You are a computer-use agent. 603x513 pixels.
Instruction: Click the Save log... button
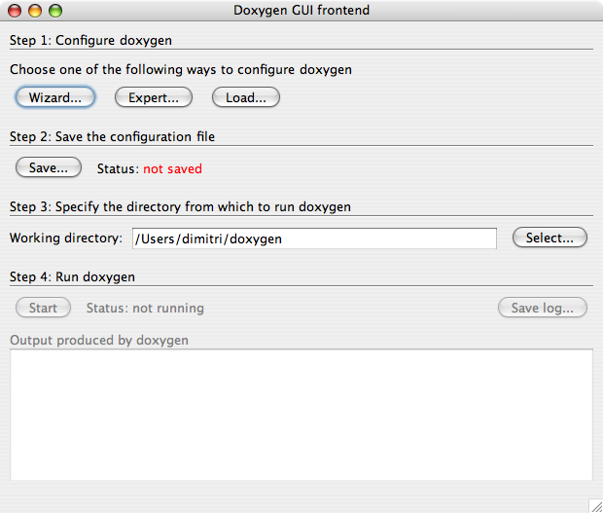[542, 308]
